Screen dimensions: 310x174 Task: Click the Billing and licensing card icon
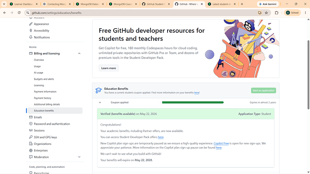pos(31,53)
